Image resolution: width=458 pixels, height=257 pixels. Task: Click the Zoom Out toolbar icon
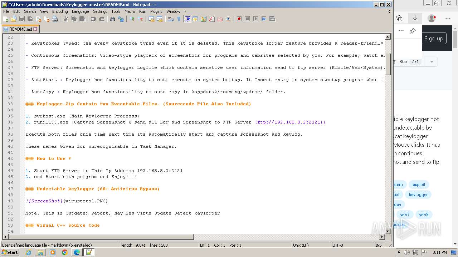[140, 19]
